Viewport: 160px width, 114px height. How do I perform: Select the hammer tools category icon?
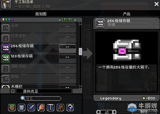tap(51, 107)
